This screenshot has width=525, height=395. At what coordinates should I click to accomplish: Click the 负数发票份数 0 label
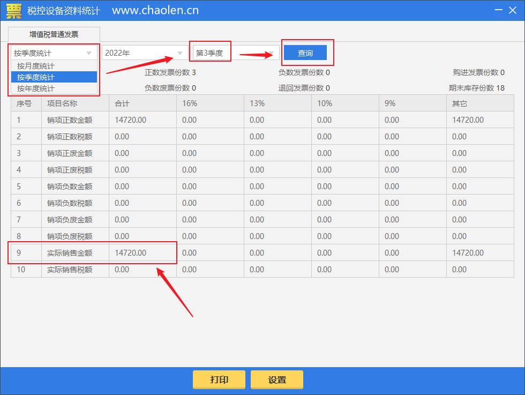pos(304,72)
